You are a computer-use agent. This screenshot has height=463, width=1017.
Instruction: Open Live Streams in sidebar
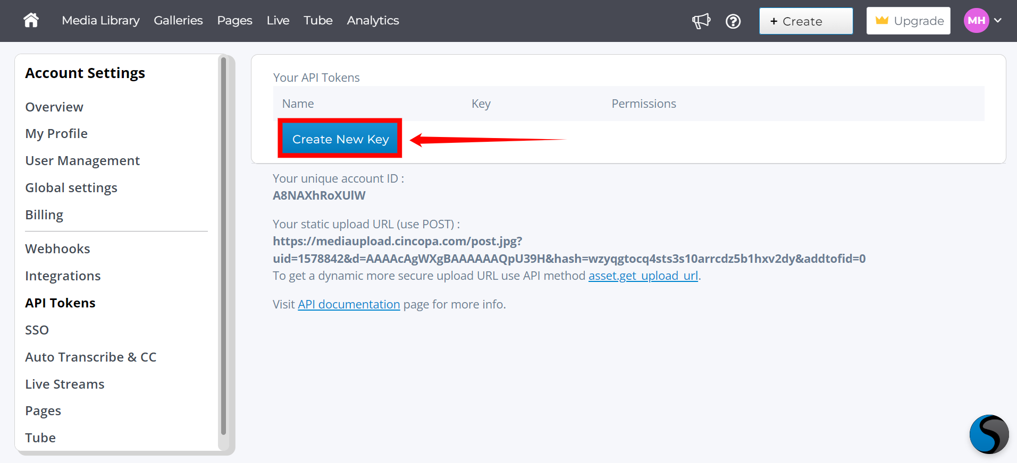click(x=65, y=384)
